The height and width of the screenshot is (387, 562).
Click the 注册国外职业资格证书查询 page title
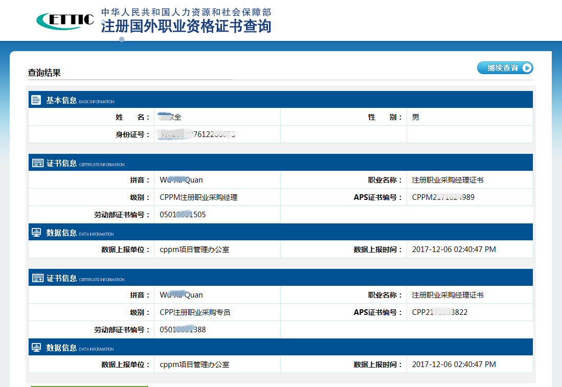(186, 27)
